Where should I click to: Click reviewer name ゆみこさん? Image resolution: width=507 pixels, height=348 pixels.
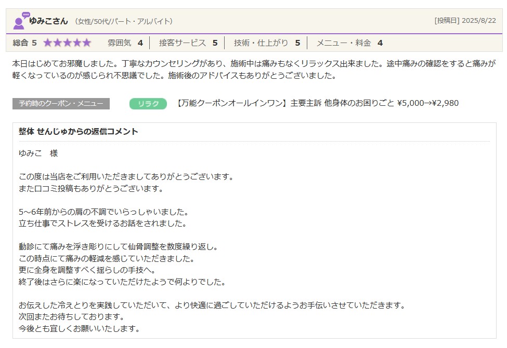(48, 21)
